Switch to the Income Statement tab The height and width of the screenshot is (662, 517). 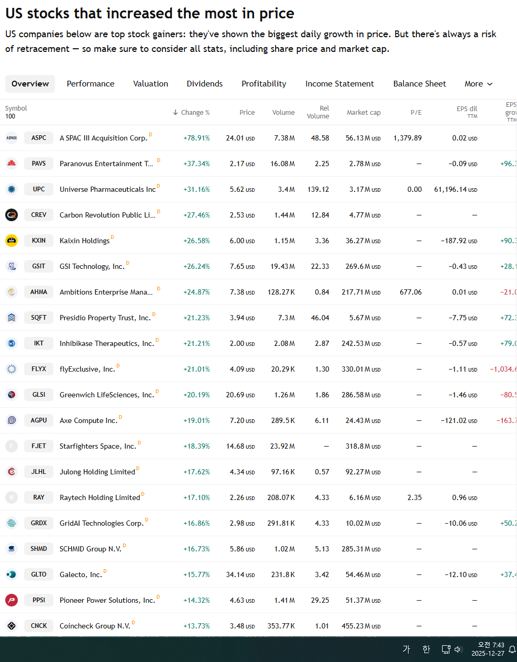coord(340,84)
